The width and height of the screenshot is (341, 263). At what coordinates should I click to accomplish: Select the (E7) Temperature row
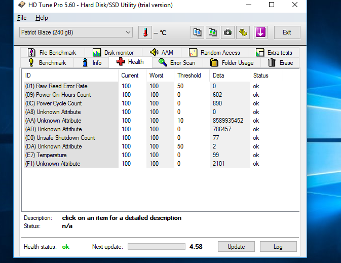154,155
